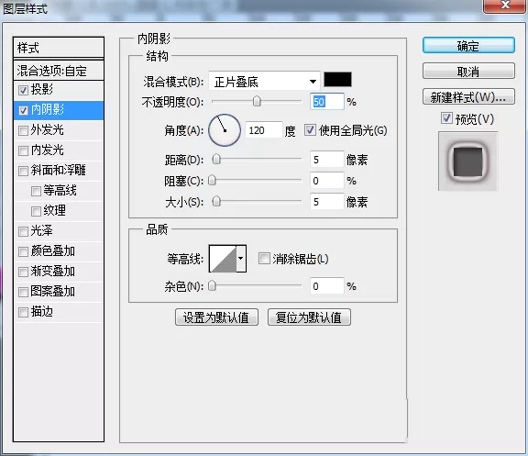528x456 pixels.
Task: Enable the 斜面和浮雕 checkbox
Action: [x=23, y=171]
